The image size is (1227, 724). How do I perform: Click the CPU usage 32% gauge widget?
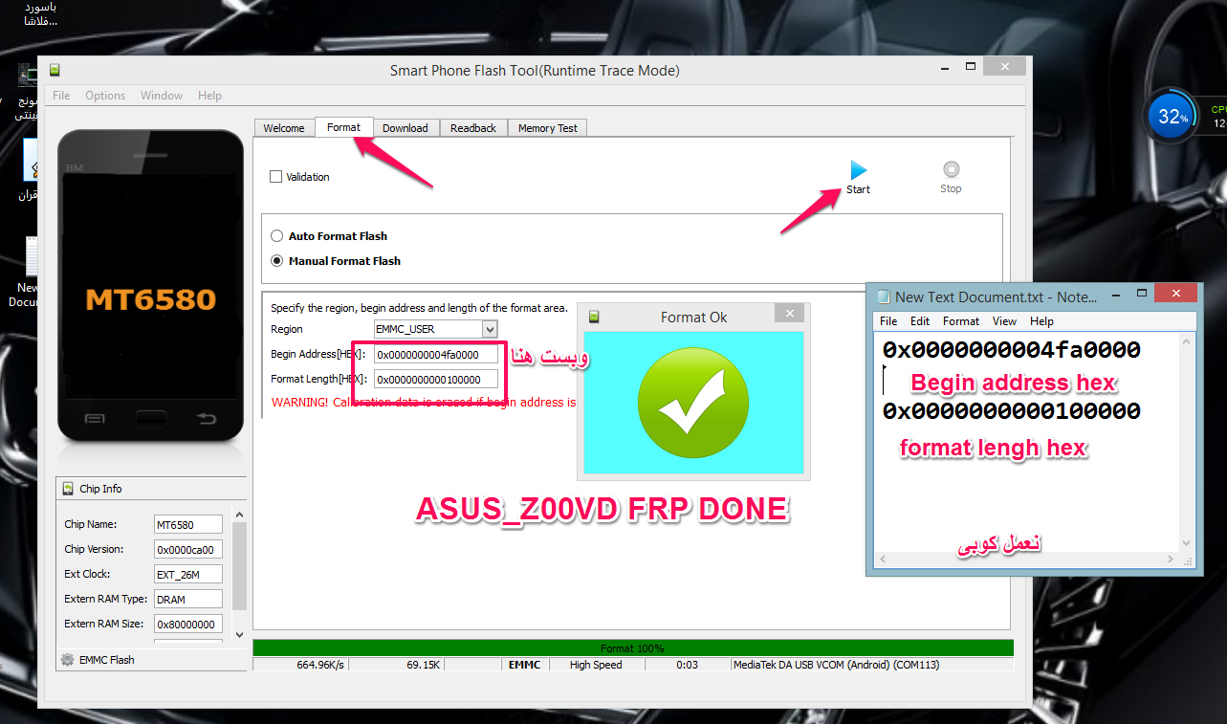(x=1172, y=117)
